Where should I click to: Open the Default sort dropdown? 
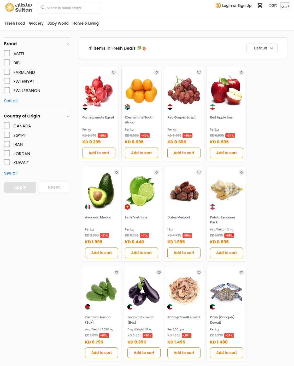coord(262,48)
